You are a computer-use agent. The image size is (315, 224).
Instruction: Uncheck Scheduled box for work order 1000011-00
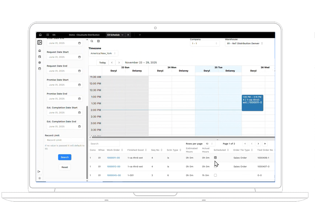215,158
